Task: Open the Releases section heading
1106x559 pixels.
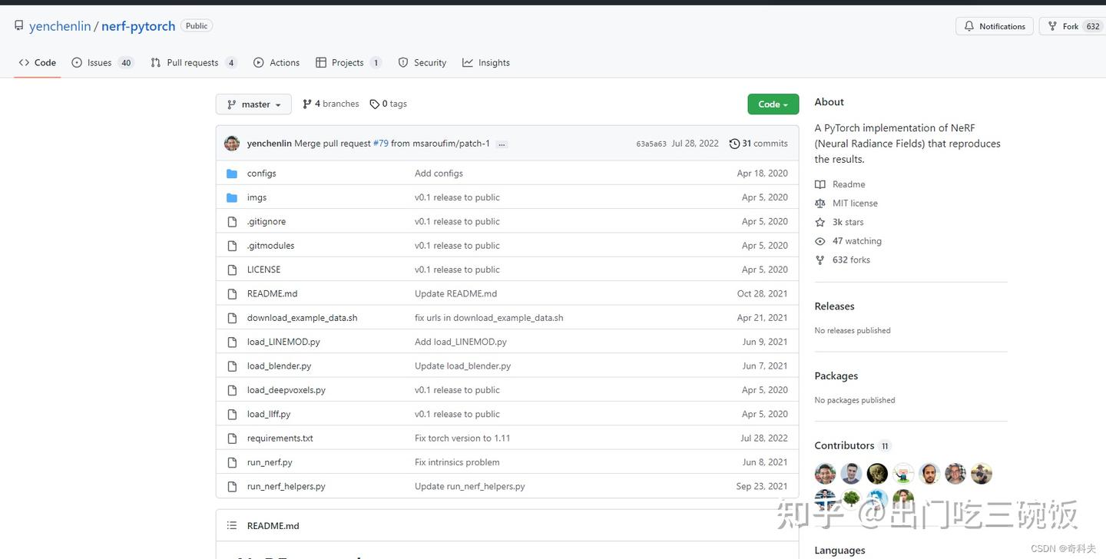Action: 834,306
